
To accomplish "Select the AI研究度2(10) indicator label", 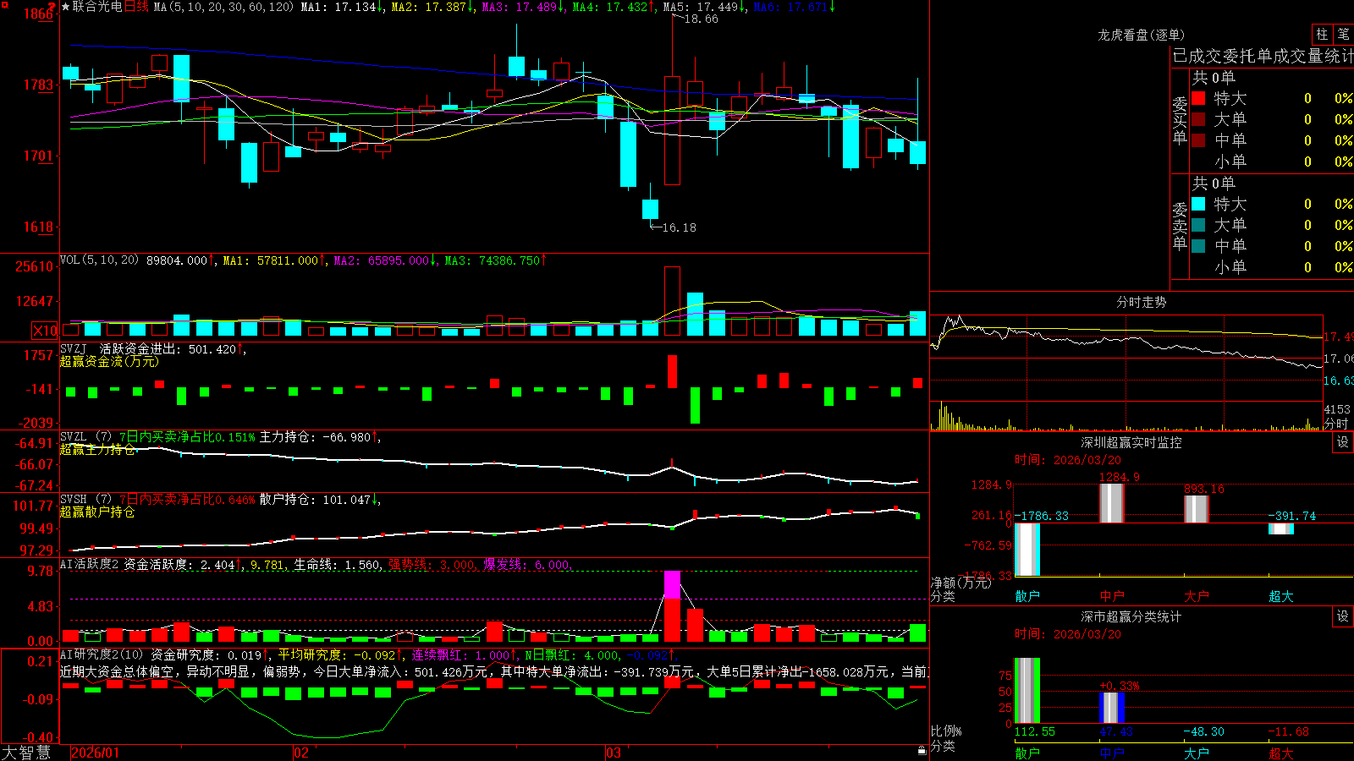I will click(x=102, y=654).
